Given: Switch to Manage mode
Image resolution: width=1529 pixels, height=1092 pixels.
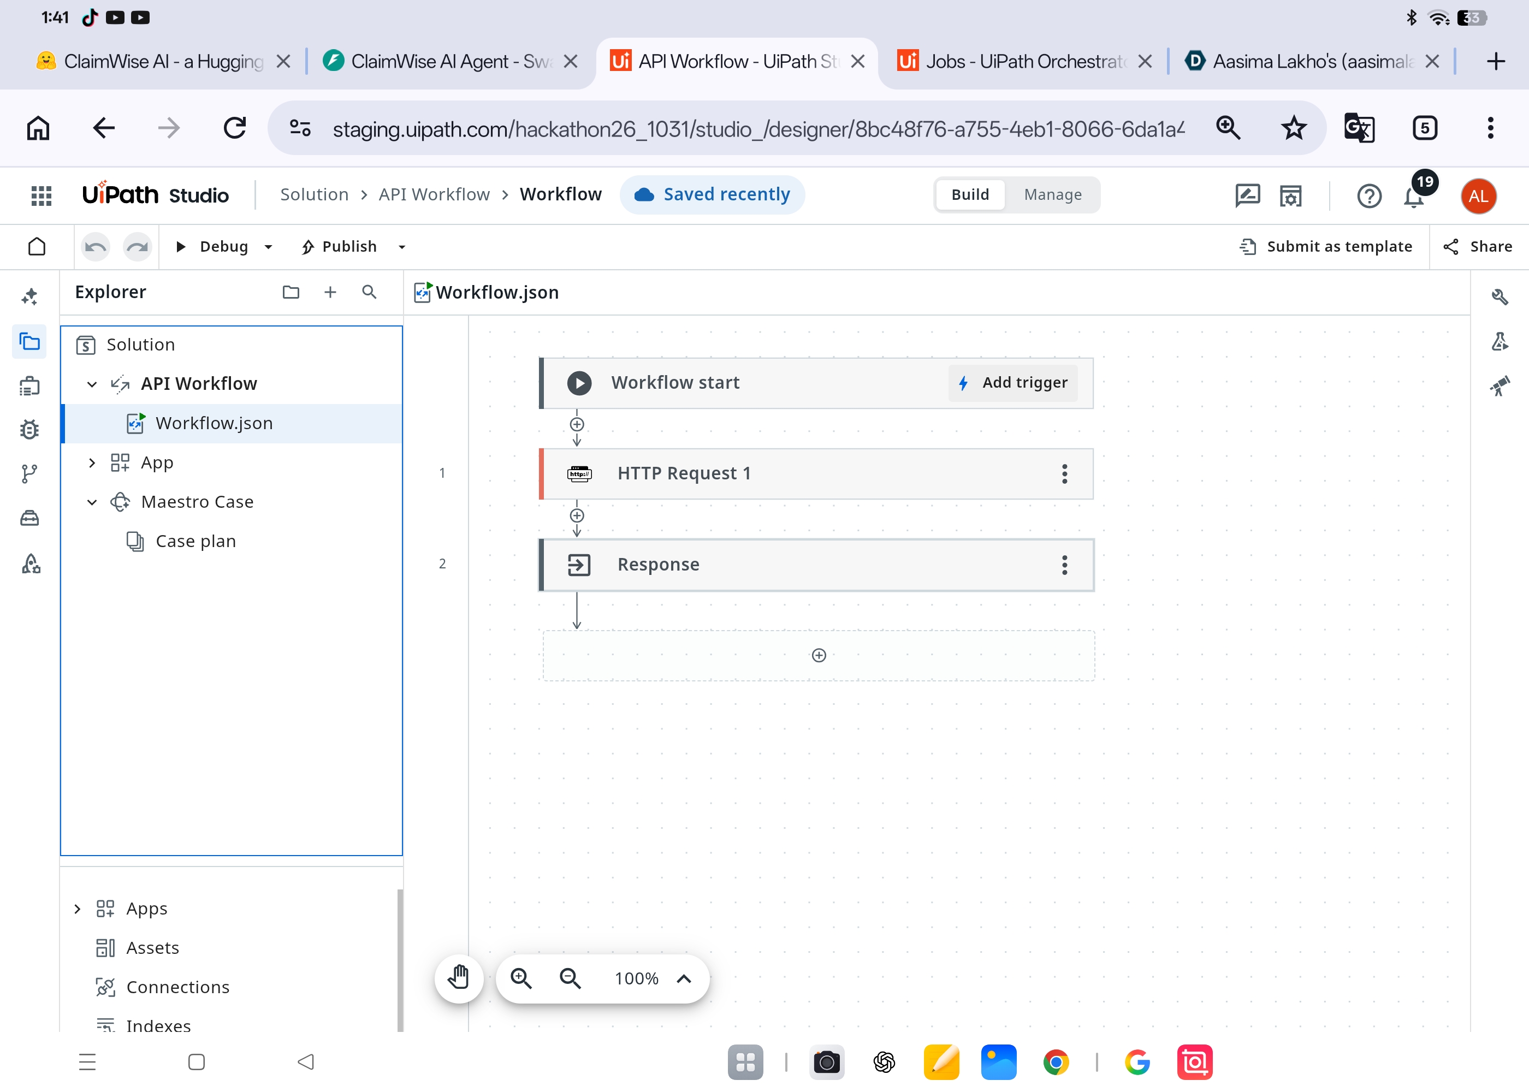Looking at the screenshot, I should click(x=1052, y=194).
